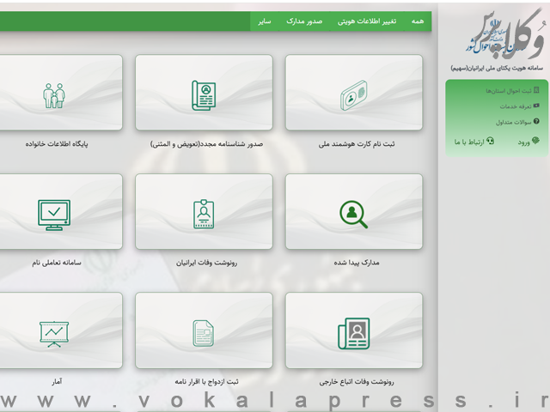550x412 pixels.
Task: Open the statistics (آمار) chart icon
Action: pos(54,332)
